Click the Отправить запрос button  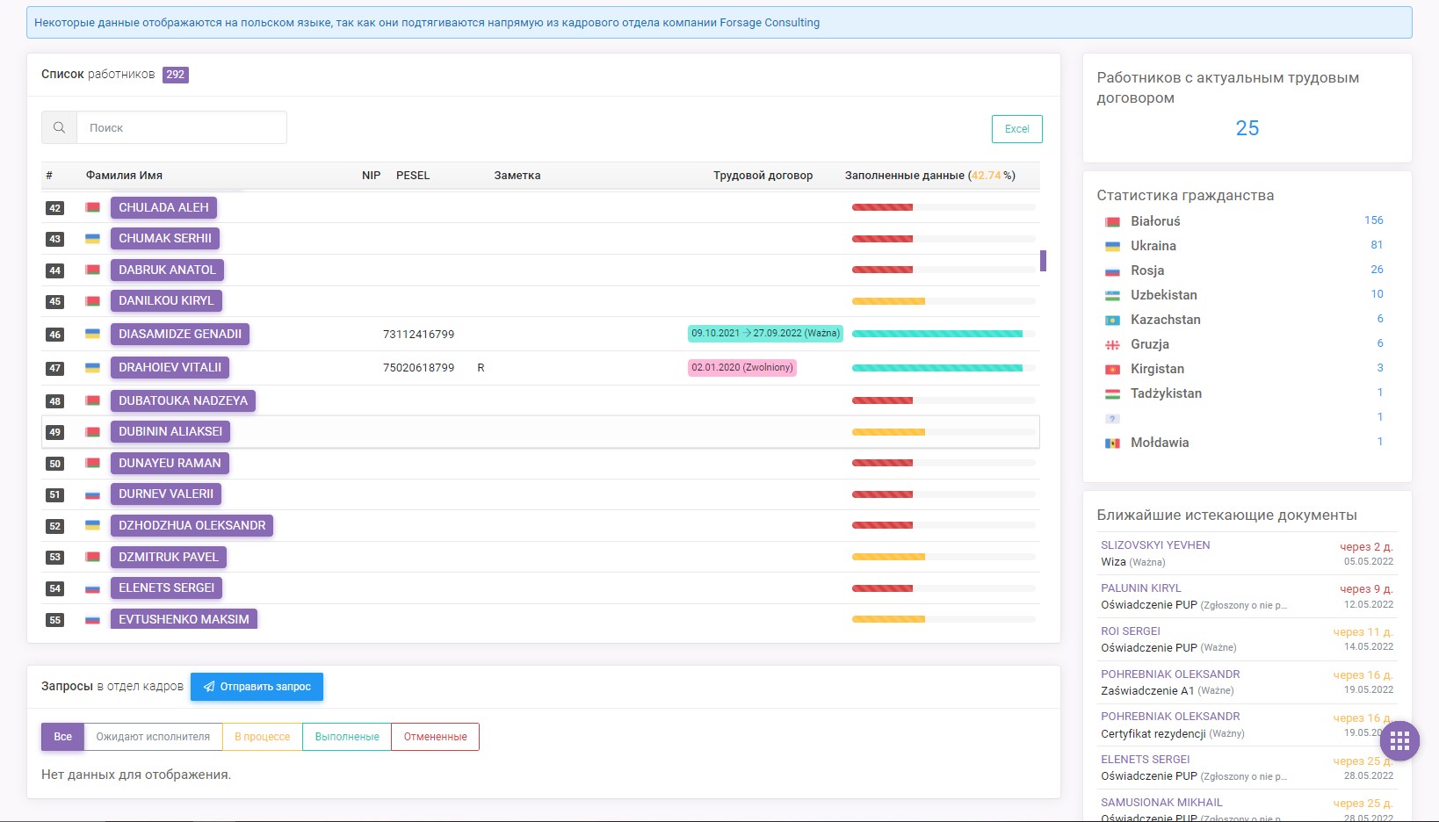257,687
